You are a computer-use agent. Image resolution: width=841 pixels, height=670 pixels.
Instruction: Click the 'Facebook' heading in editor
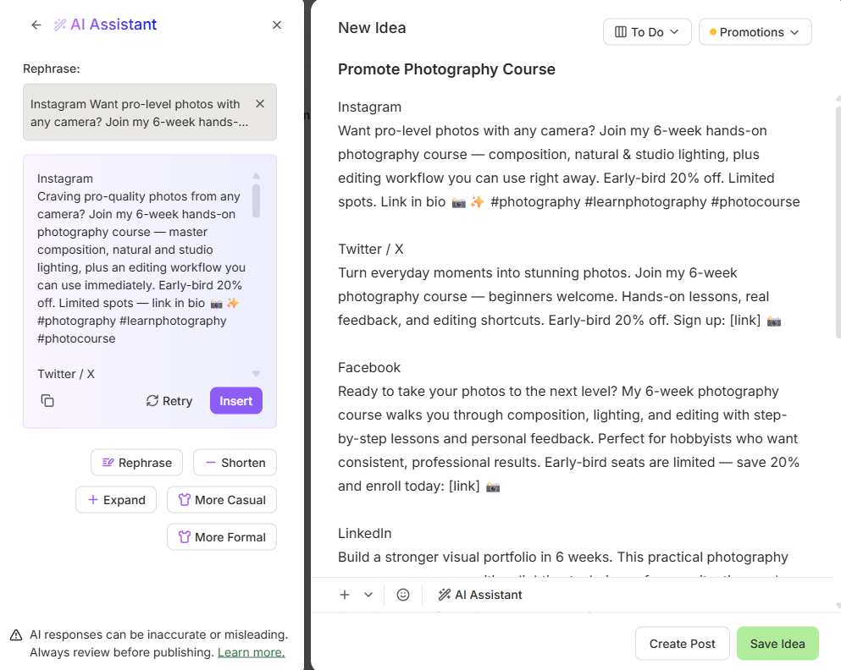tap(369, 367)
